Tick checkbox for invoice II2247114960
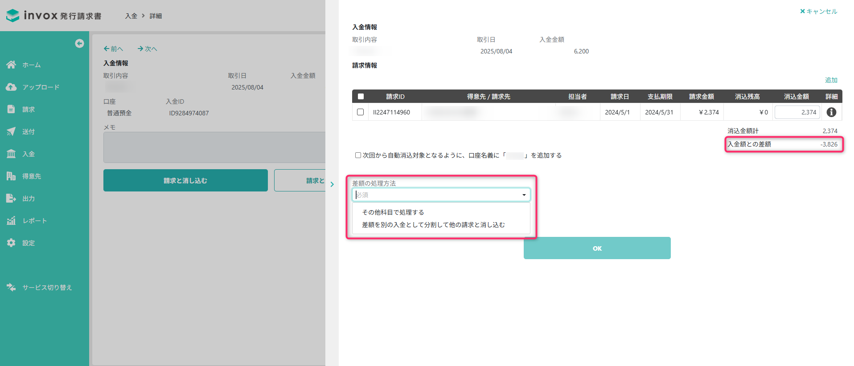The width and height of the screenshot is (854, 366). coord(361,112)
